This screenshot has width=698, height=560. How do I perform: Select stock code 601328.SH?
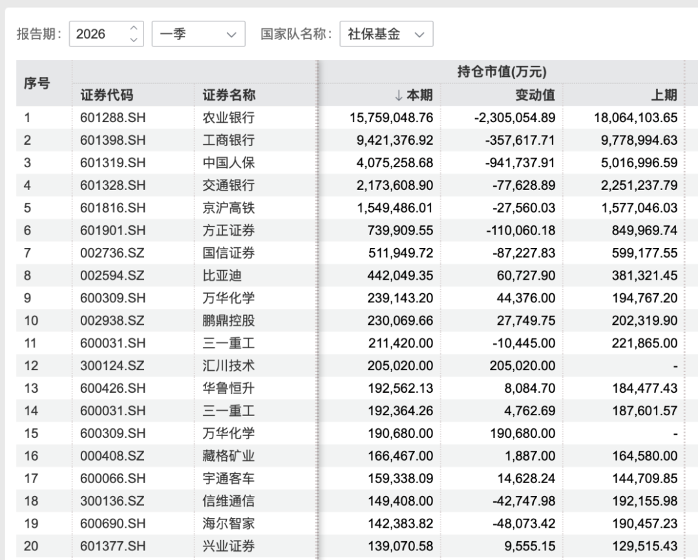(113, 185)
